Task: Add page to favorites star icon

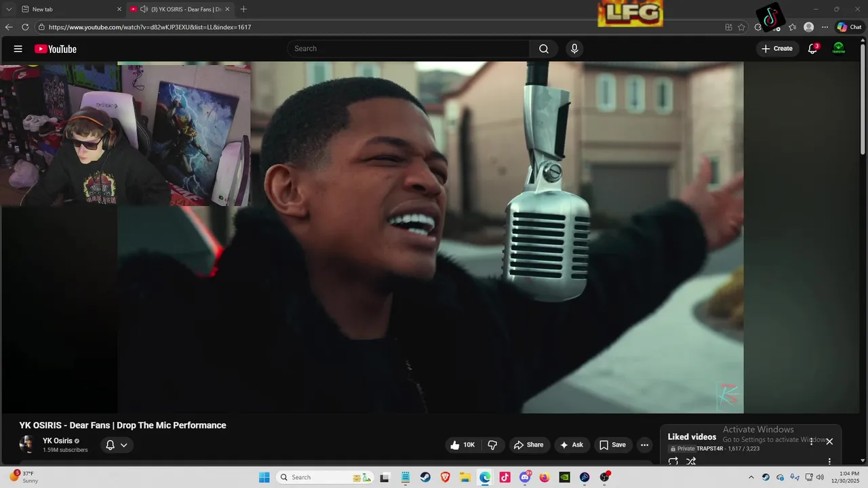Action: [x=741, y=27]
